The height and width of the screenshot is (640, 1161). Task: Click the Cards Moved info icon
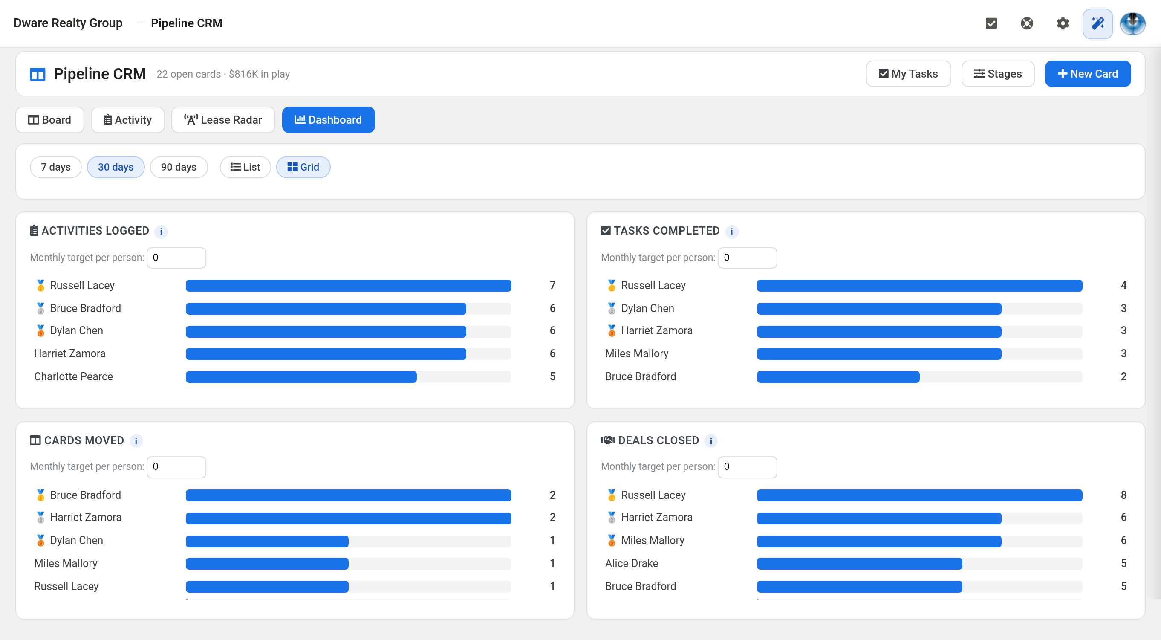pyautogui.click(x=136, y=440)
